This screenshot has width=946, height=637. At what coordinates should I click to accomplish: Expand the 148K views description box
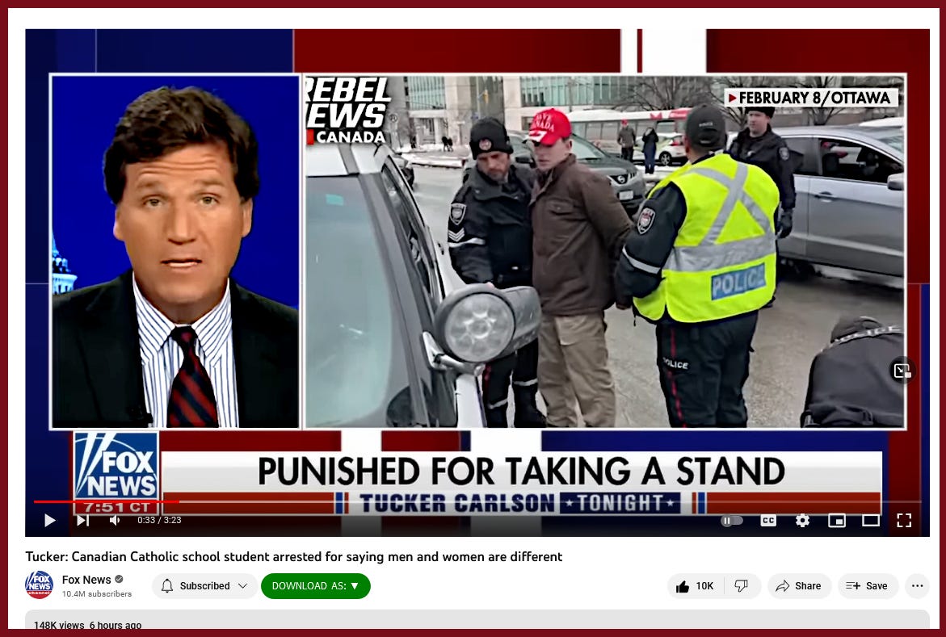click(477, 619)
